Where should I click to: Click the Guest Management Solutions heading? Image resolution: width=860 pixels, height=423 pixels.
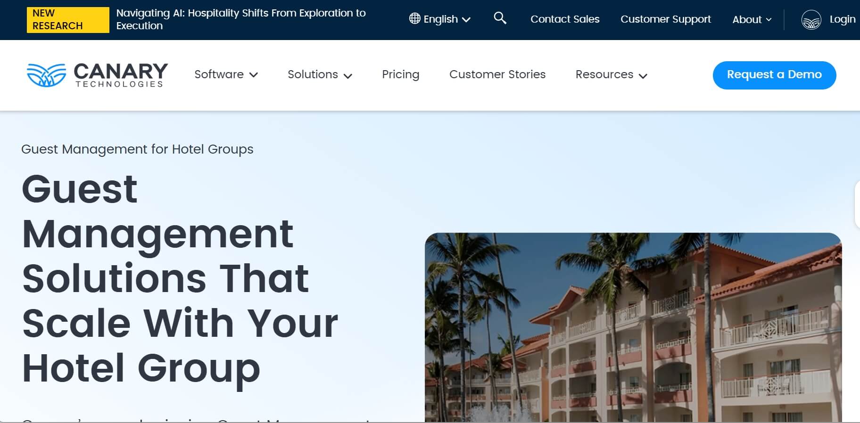180,278
